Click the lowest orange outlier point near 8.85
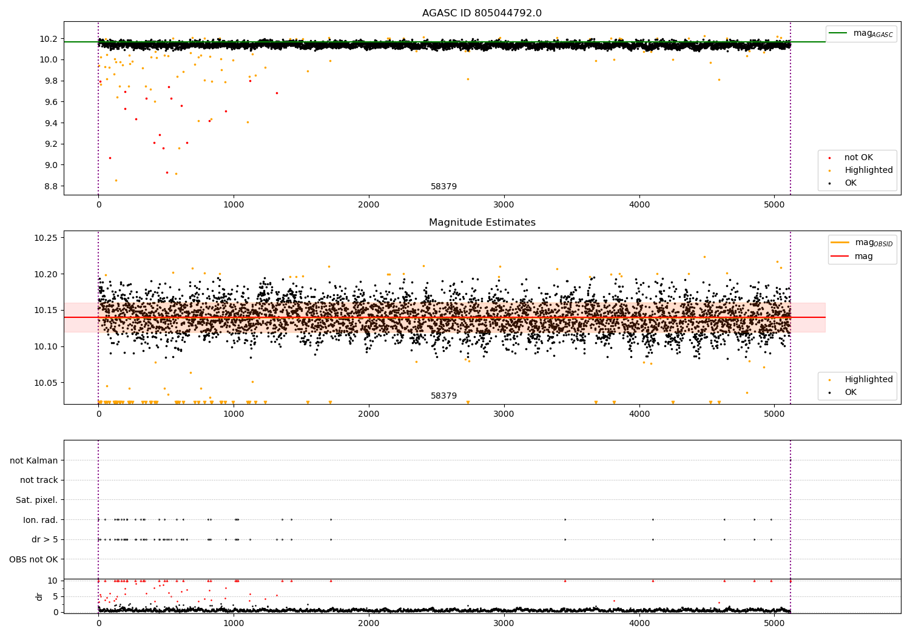The height and width of the screenshot is (637, 910). point(116,180)
